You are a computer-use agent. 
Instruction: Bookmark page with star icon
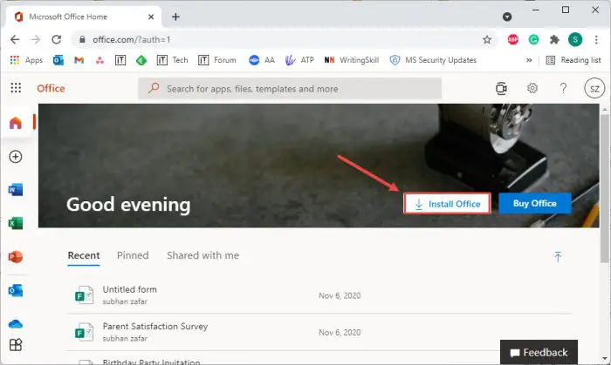coord(487,40)
